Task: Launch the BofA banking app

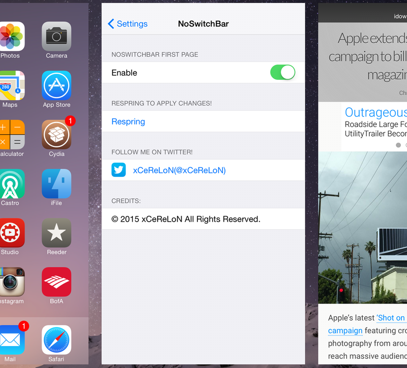Action: (x=56, y=282)
